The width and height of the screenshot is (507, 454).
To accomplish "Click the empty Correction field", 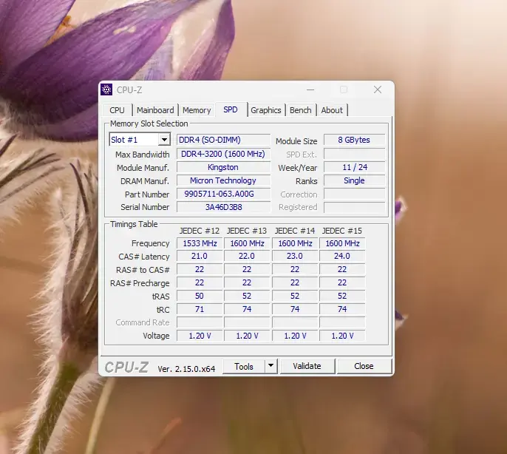I will pyautogui.click(x=355, y=194).
